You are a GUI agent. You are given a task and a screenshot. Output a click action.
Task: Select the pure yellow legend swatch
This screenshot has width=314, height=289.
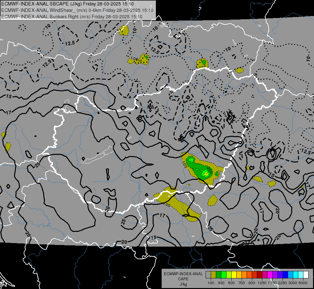pos(234,275)
